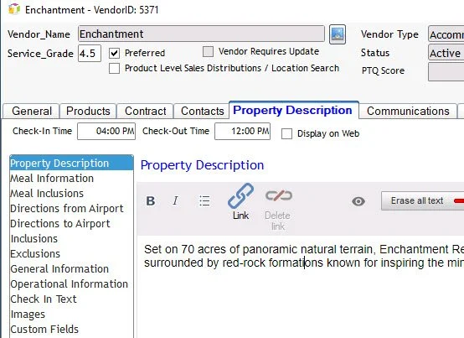Select the Property Description tab
Viewport: 464px width, 338px height.
pos(293,110)
